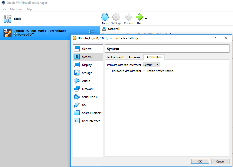The image size is (233, 167).
Task: Open the Paravirtualization Interface dropdown
Action: [x=151, y=65]
